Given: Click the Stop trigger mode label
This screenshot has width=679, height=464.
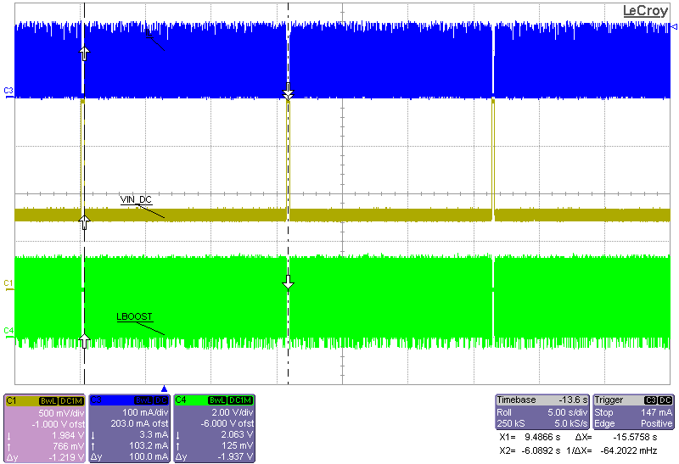Looking at the screenshot, I should [x=603, y=412].
